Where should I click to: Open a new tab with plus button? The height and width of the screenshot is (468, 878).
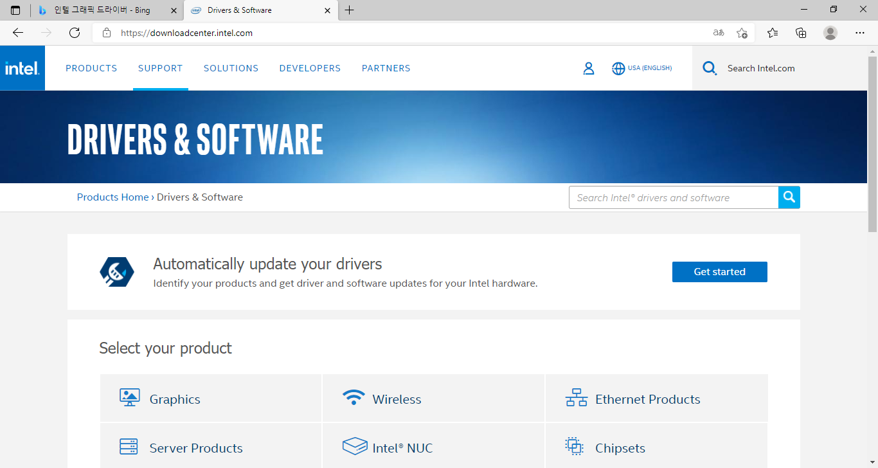(x=349, y=10)
